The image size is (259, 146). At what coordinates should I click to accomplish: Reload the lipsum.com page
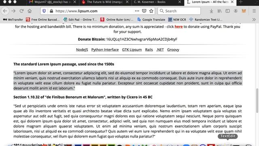coord(21,11)
